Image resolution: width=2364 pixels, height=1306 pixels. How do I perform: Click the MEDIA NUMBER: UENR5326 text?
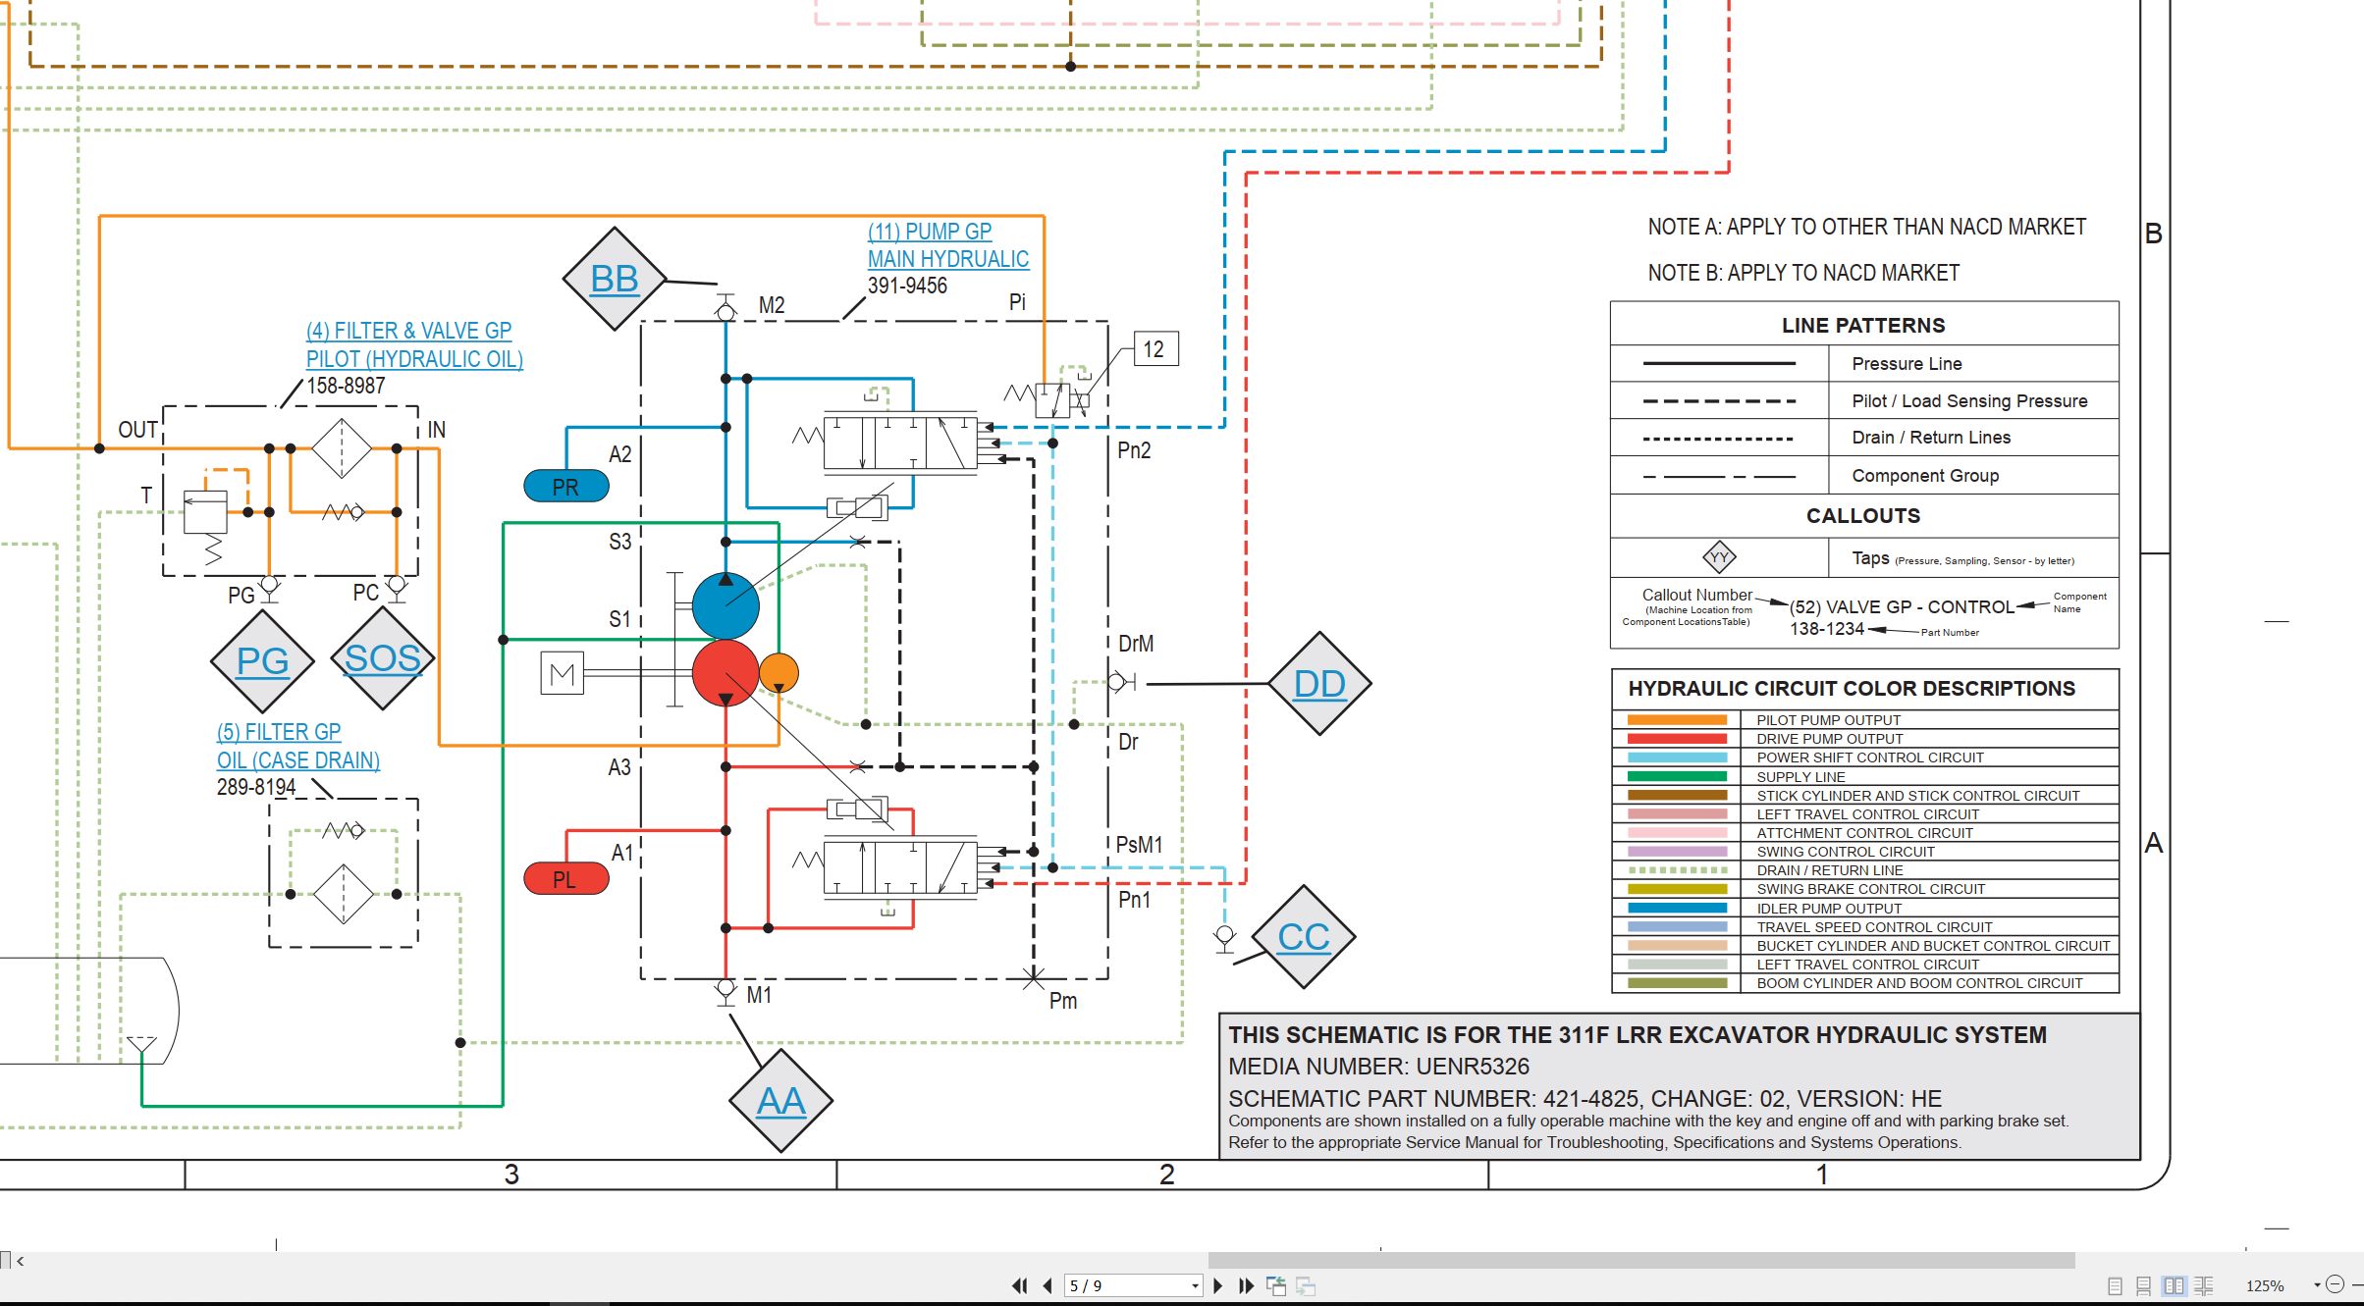coord(1378,1067)
